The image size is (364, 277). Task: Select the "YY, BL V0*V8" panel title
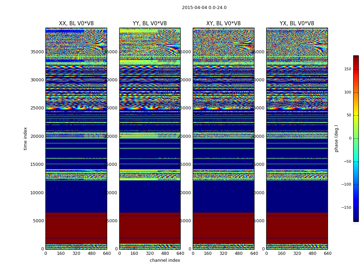coord(150,24)
